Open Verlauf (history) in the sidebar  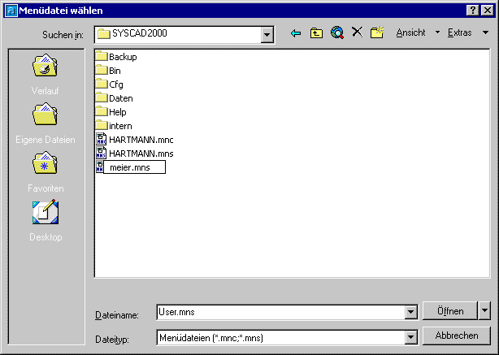(x=45, y=74)
